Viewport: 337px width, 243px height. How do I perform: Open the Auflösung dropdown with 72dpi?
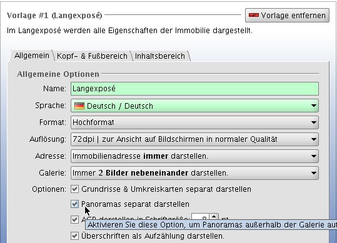point(194,139)
